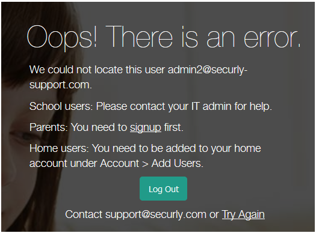Click the admin2@securly- user email text
The image size is (316, 233).
pos(208,70)
